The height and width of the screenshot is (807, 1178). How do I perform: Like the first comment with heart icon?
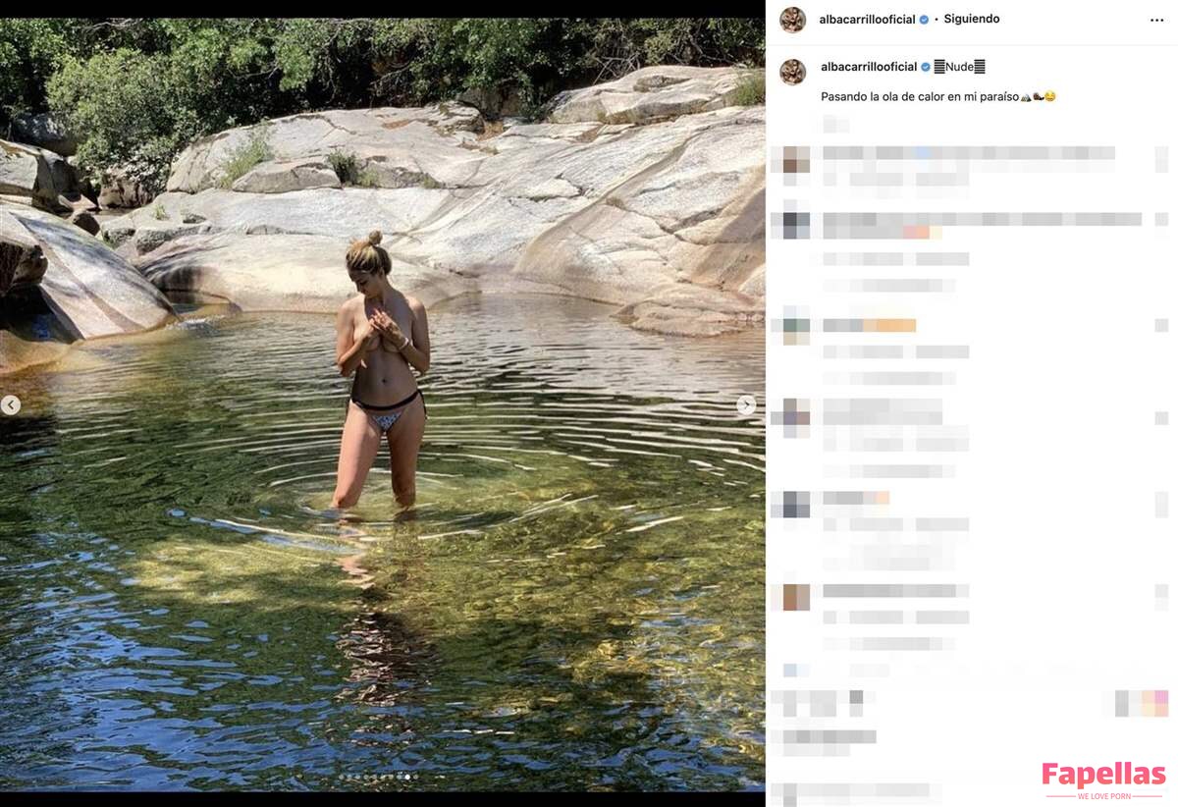(x=1161, y=159)
